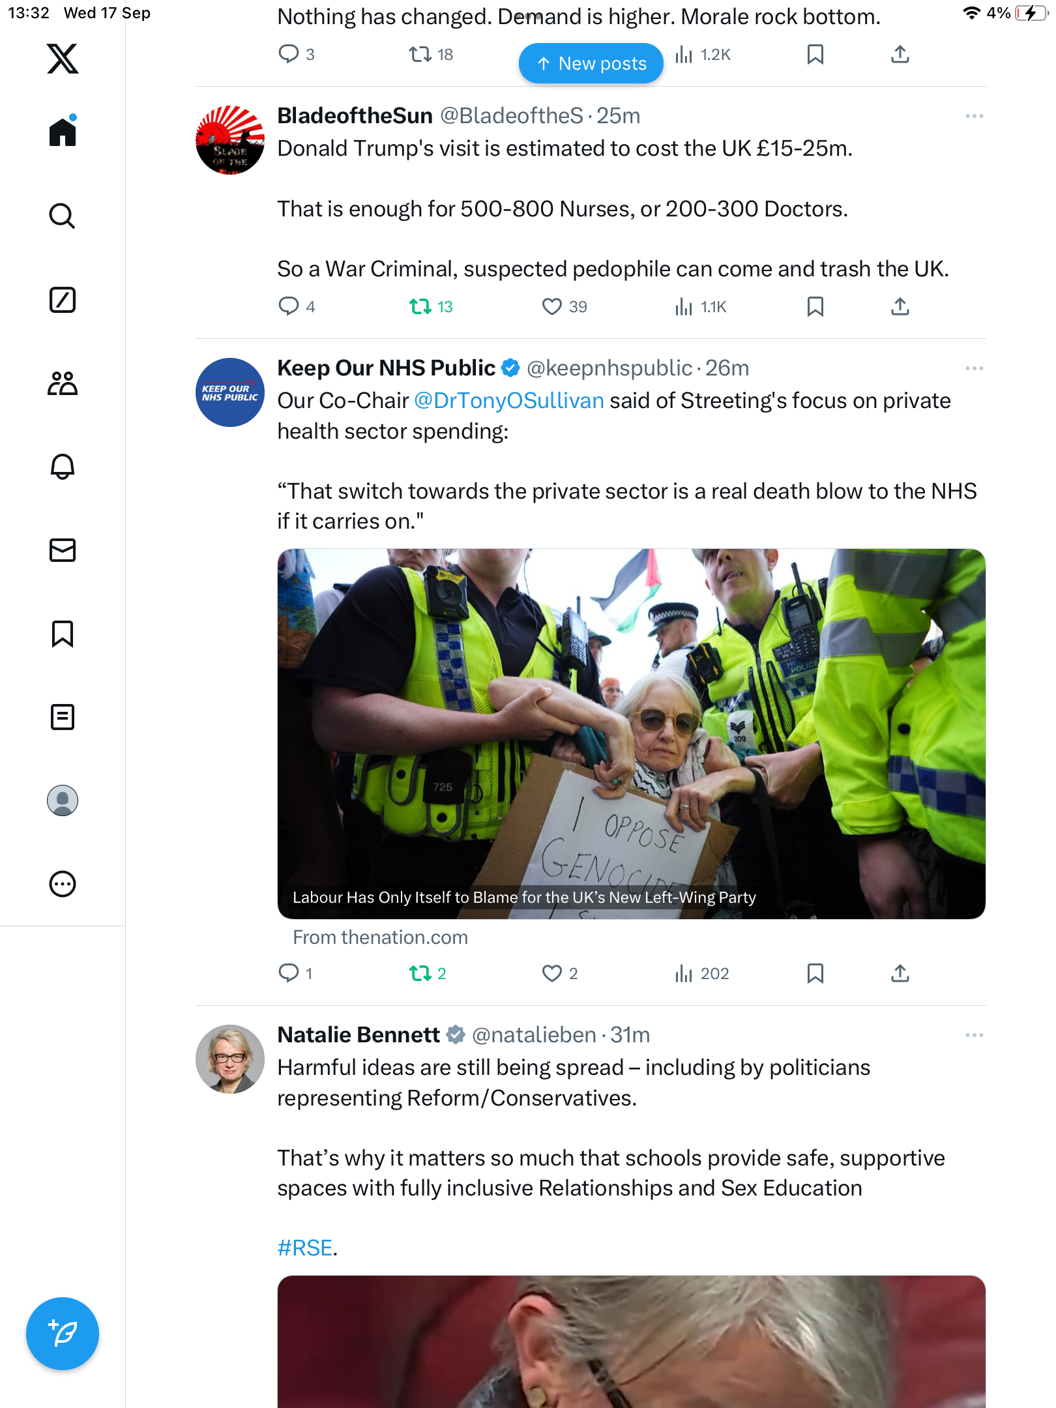Go to Home via the house icon
1056x1408 pixels.
point(63,132)
